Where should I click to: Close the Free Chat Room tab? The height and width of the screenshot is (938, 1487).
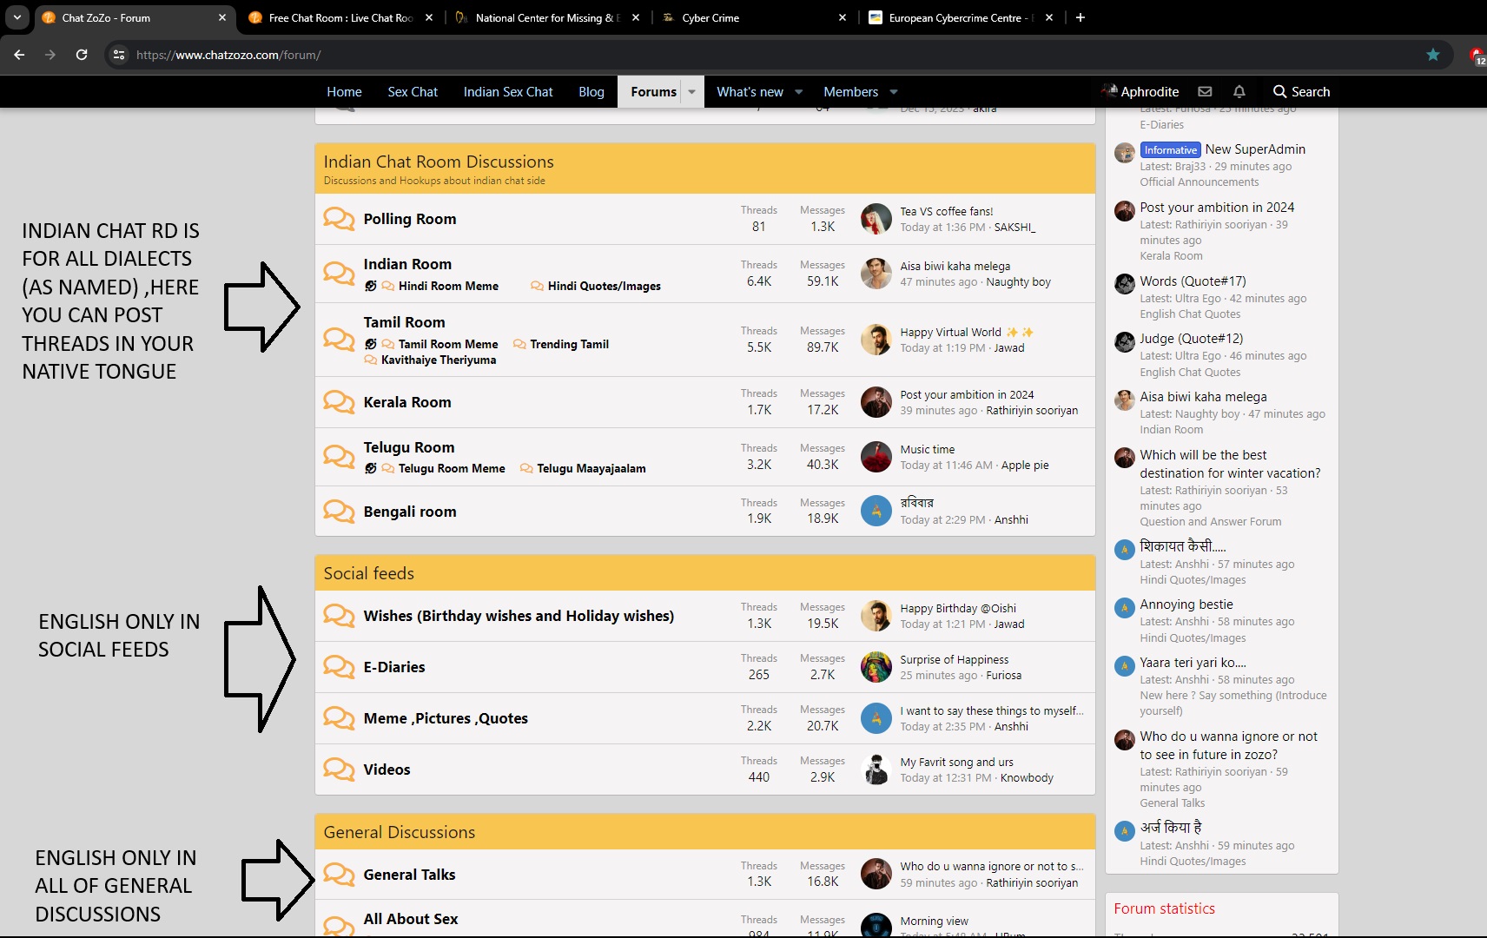[x=429, y=17]
